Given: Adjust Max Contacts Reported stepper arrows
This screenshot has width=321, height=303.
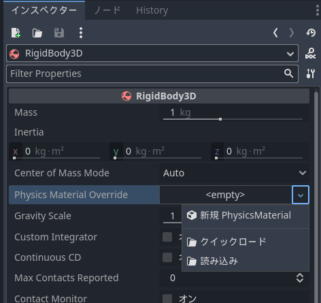Looking at the screenshot, I should tap(300, 278).
